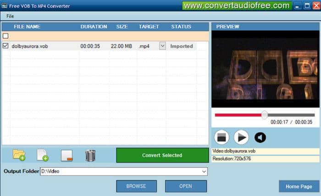Screen dimensions: 321x196
Task: Click the Resolution:720x576 info line
Action: pyautogui.click(x=266, y=159)
